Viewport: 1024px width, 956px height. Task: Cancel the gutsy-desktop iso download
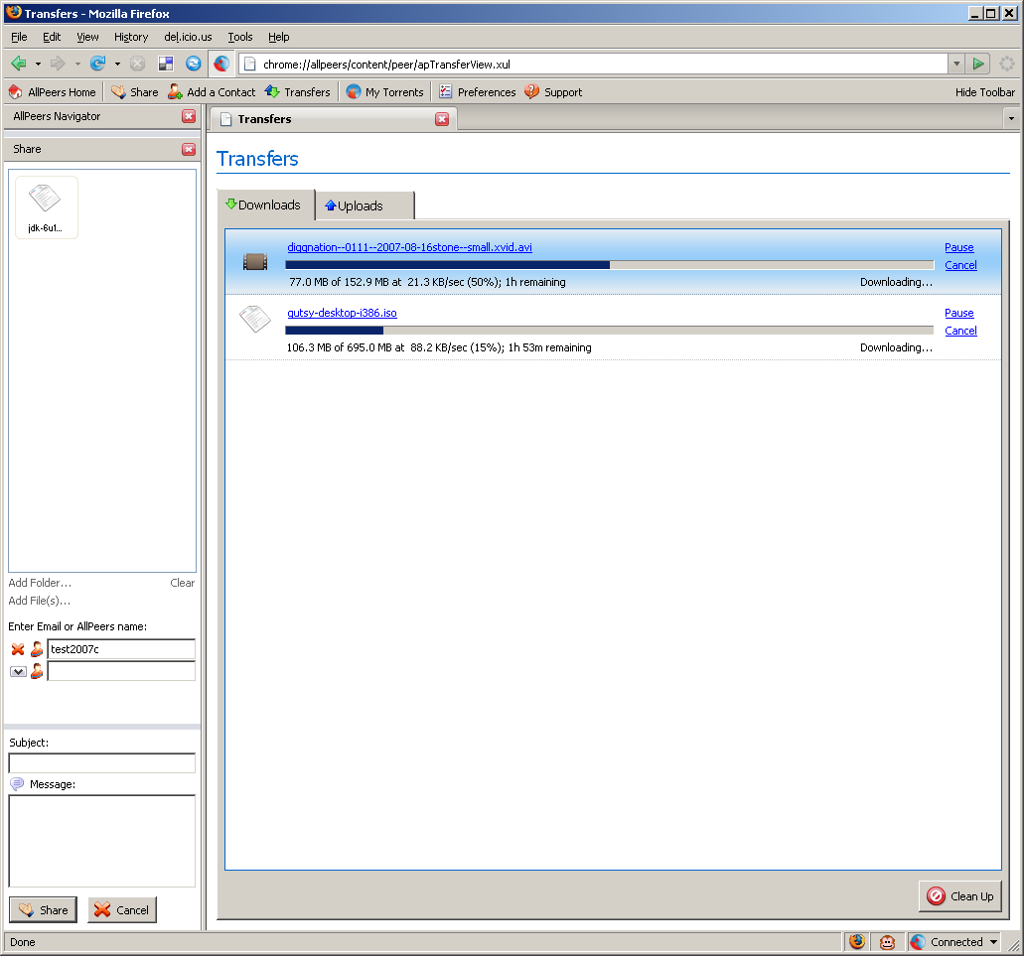[960, 331]
